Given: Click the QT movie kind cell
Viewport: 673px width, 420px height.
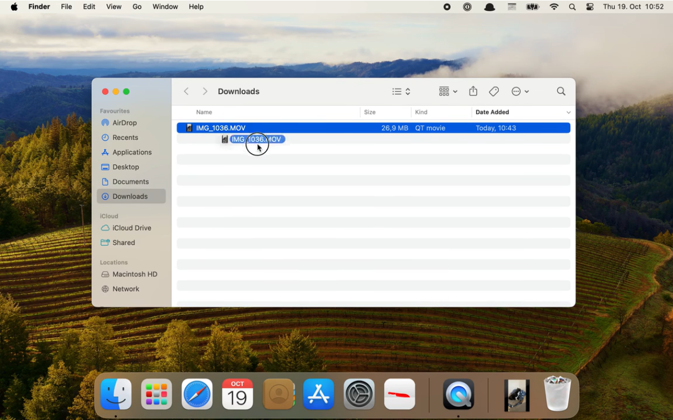Looking at the screenshot, I should [430, 128].
